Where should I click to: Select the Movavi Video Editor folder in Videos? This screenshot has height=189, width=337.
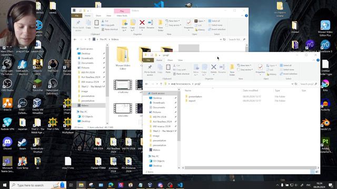tap(123, 58)
